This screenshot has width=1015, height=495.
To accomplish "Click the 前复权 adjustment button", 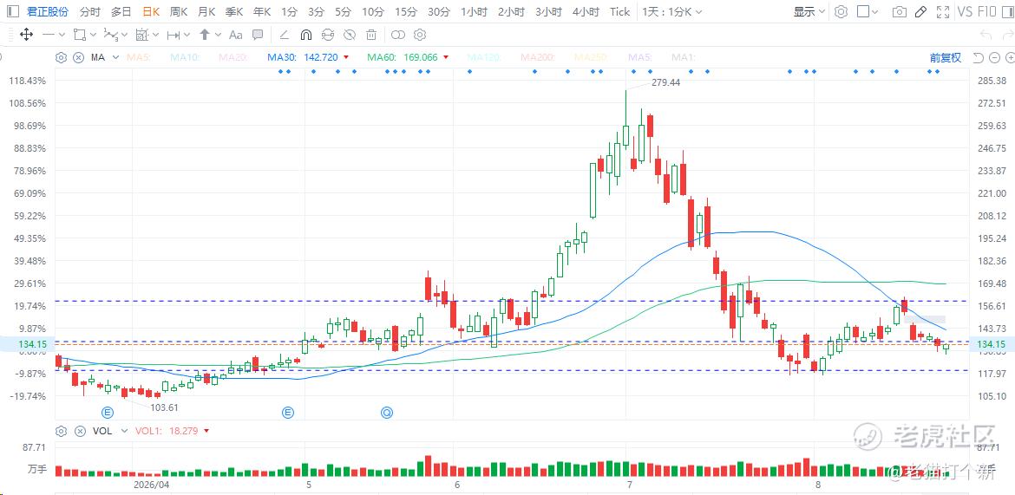I will pos(946,57).
